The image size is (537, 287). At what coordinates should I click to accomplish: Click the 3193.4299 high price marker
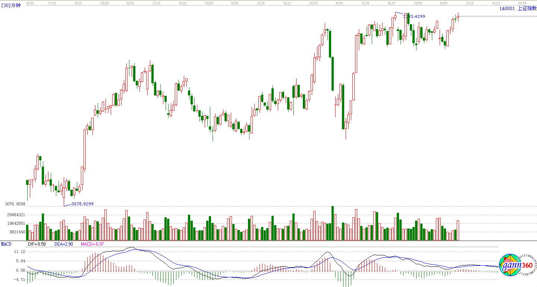pyautogui.click(x=414, y=16)
